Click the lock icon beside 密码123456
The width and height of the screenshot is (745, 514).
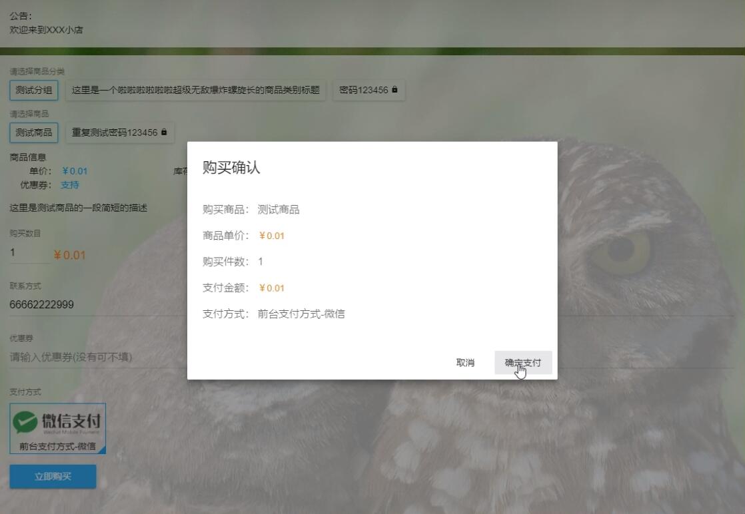[394, 89]
